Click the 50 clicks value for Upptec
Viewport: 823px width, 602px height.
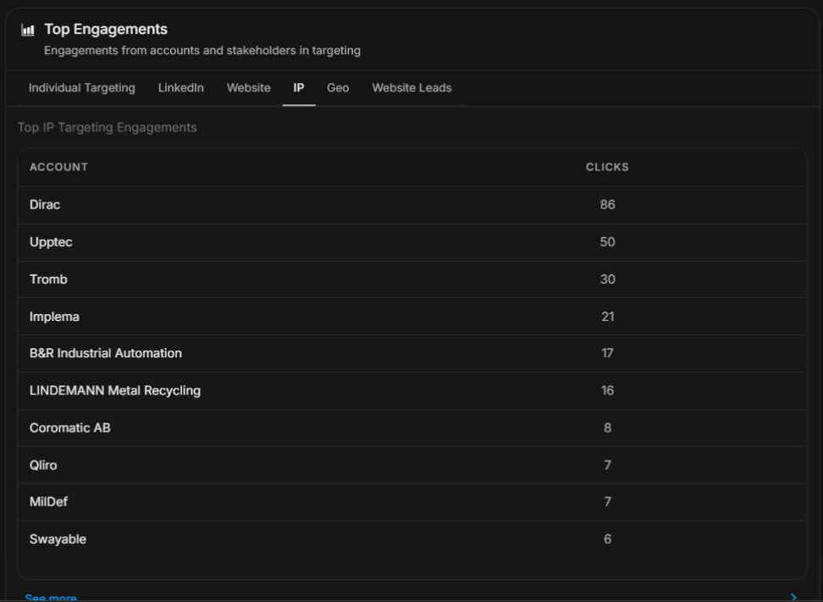(607, 242)
